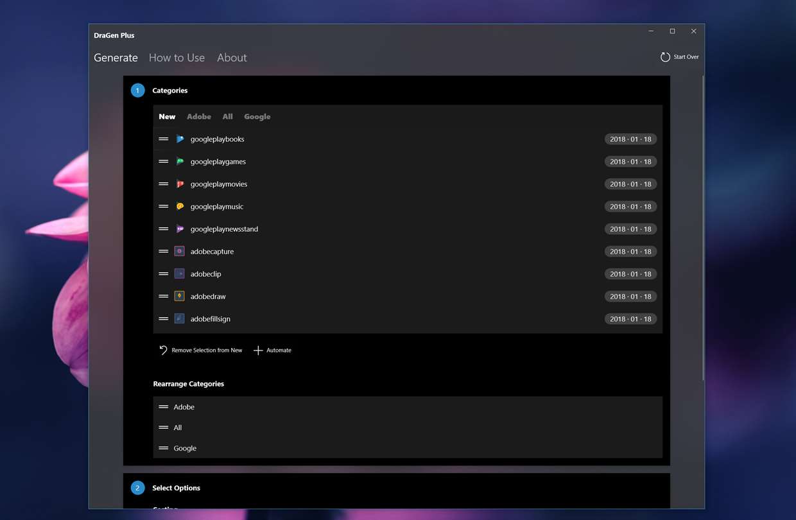Grab the drag handle of googleplaymovies row
The image size is (796, 520).
click(164, 184)
